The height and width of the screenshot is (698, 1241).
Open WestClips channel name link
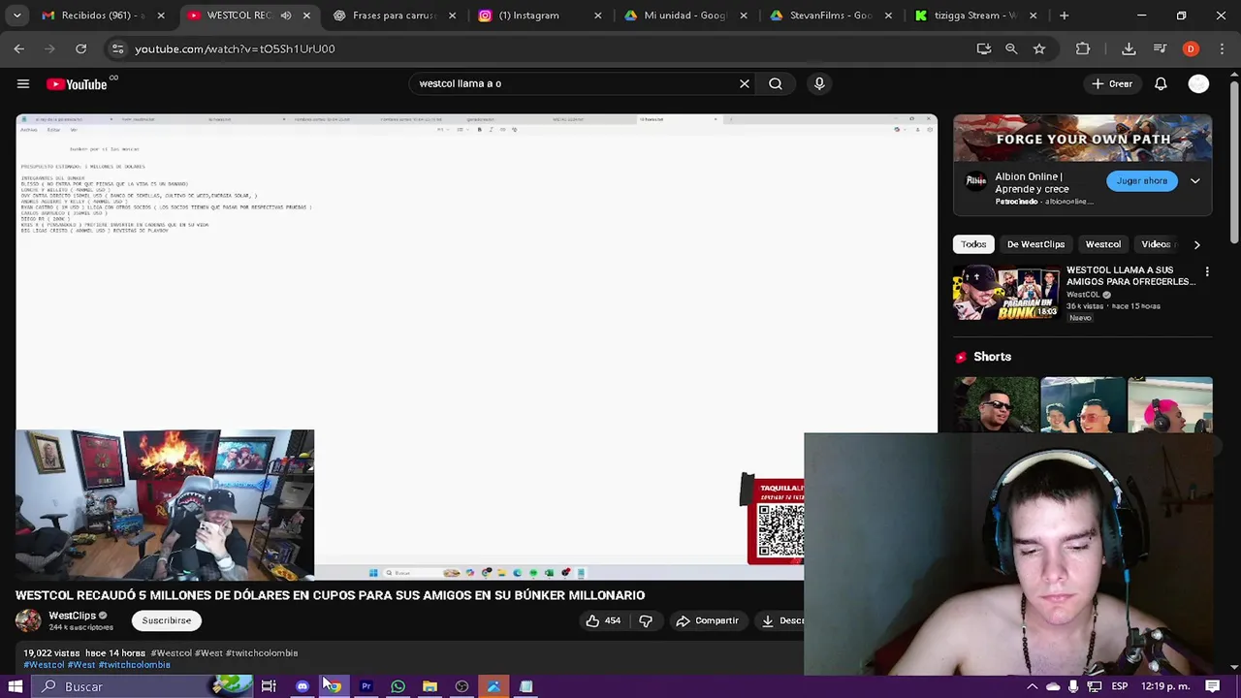coord(73,616)
